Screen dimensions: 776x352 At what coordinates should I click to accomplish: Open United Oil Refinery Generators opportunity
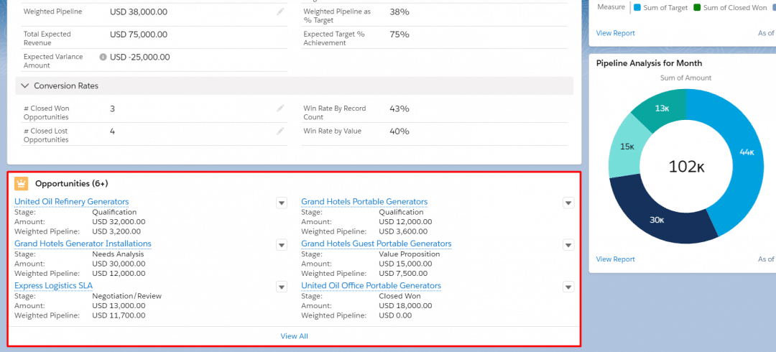point(72,201)
